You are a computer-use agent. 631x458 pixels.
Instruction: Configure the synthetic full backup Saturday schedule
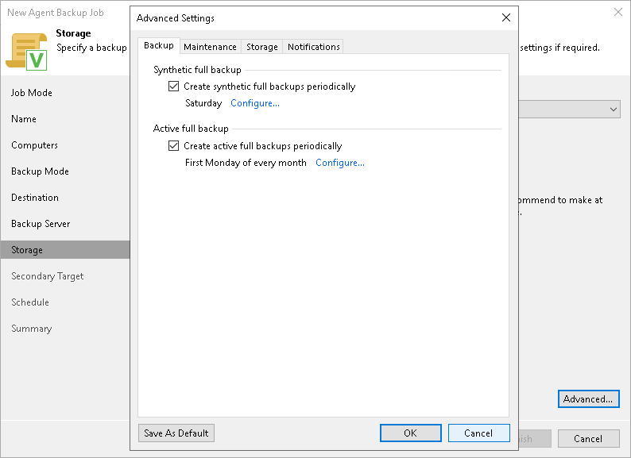[x=255, y=103]
